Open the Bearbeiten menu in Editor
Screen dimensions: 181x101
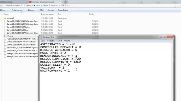point(51,41)
